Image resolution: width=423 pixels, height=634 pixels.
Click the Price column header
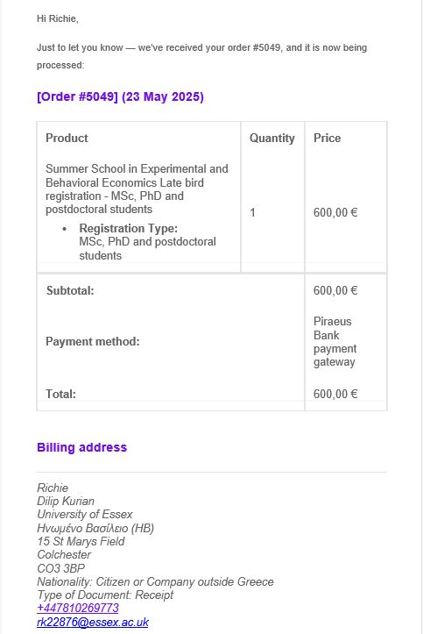coord(328,138)
